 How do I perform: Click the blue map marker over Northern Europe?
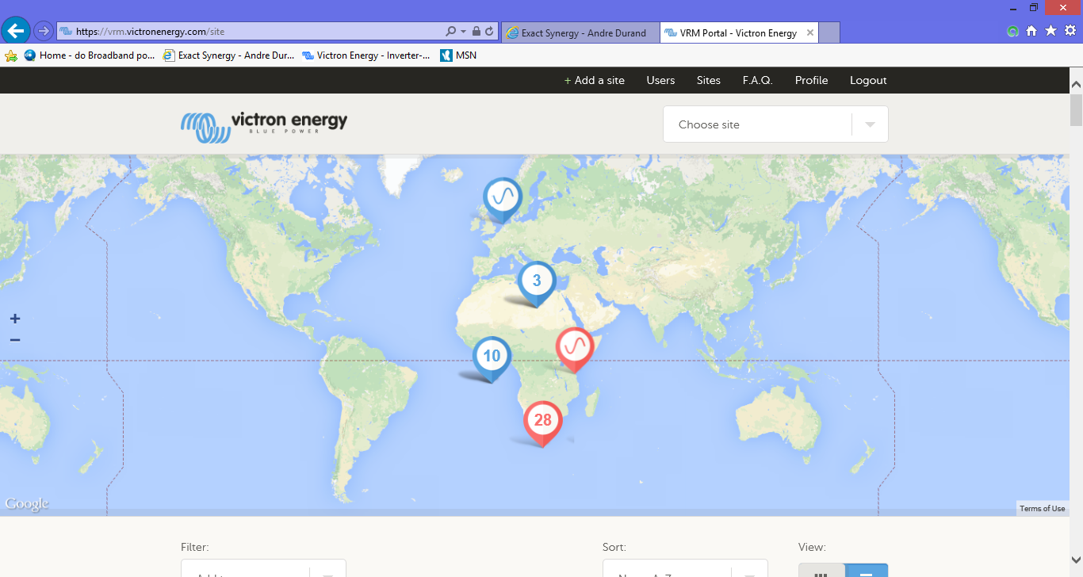502,196
